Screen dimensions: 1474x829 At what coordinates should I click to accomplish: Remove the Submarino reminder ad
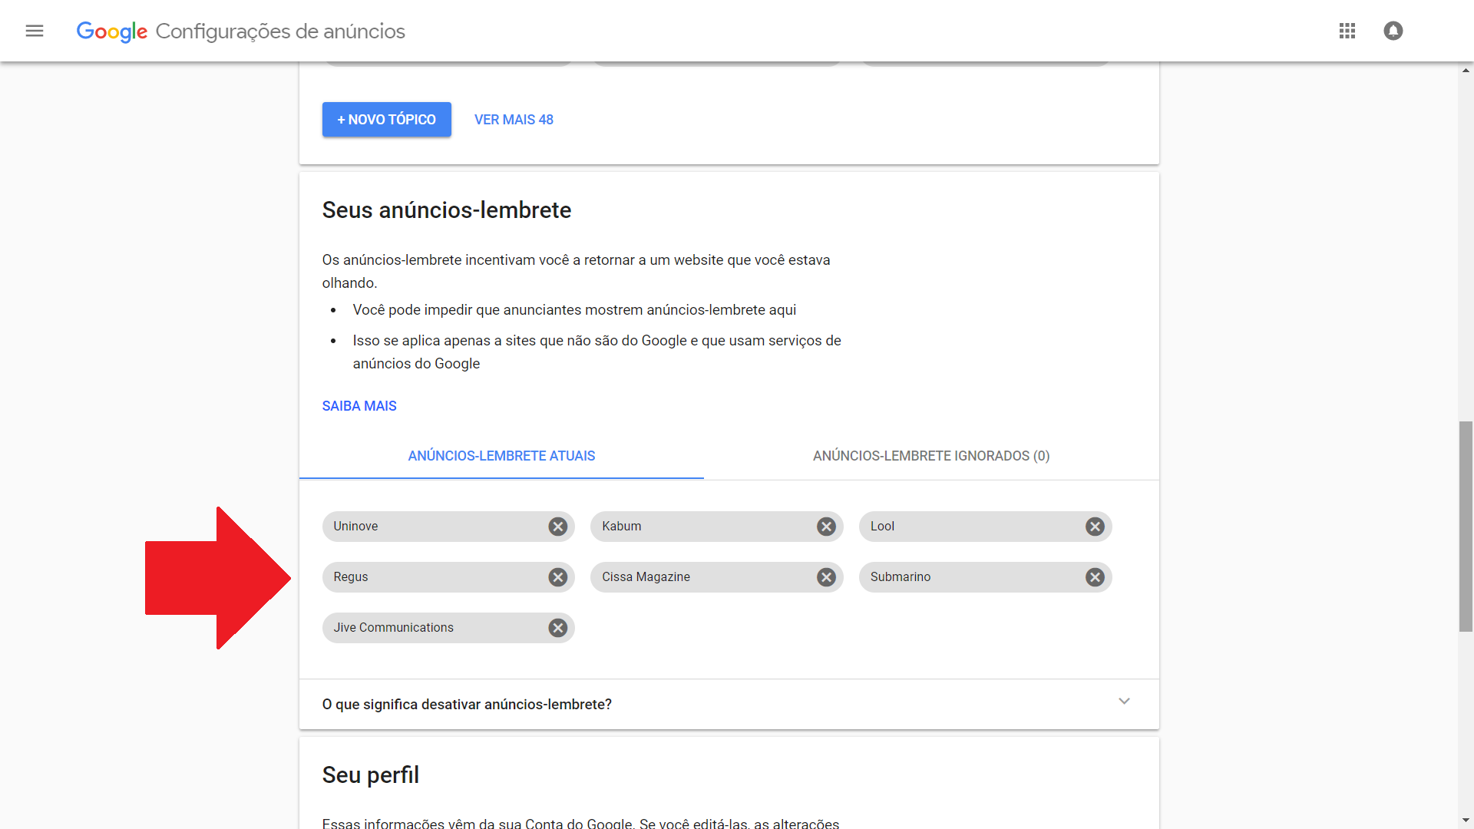1096,577
